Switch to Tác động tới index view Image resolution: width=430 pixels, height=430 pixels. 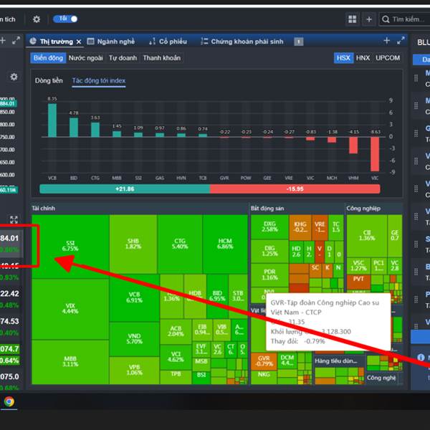pos(99,80)
